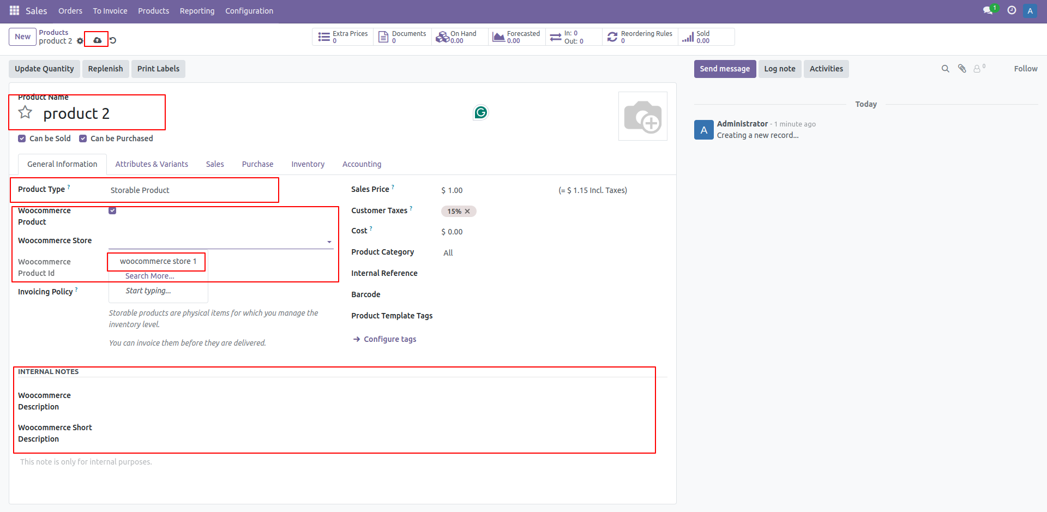Screen dimensions: 1047x512
Task: Click the cloud save icon in the breadcrumb
Action: click(x=97, y=39)
